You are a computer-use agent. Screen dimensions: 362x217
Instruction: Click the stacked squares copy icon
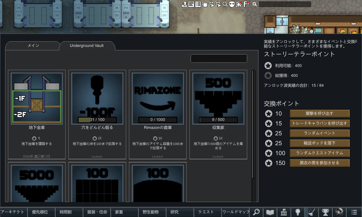(205, 4)
